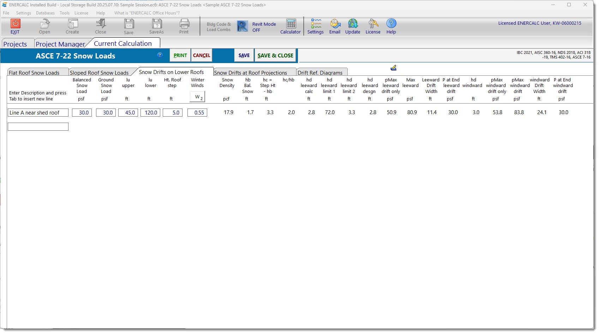Click What is ENERCALC Office Hours link
Screen dimensions: 599x334
147,13
